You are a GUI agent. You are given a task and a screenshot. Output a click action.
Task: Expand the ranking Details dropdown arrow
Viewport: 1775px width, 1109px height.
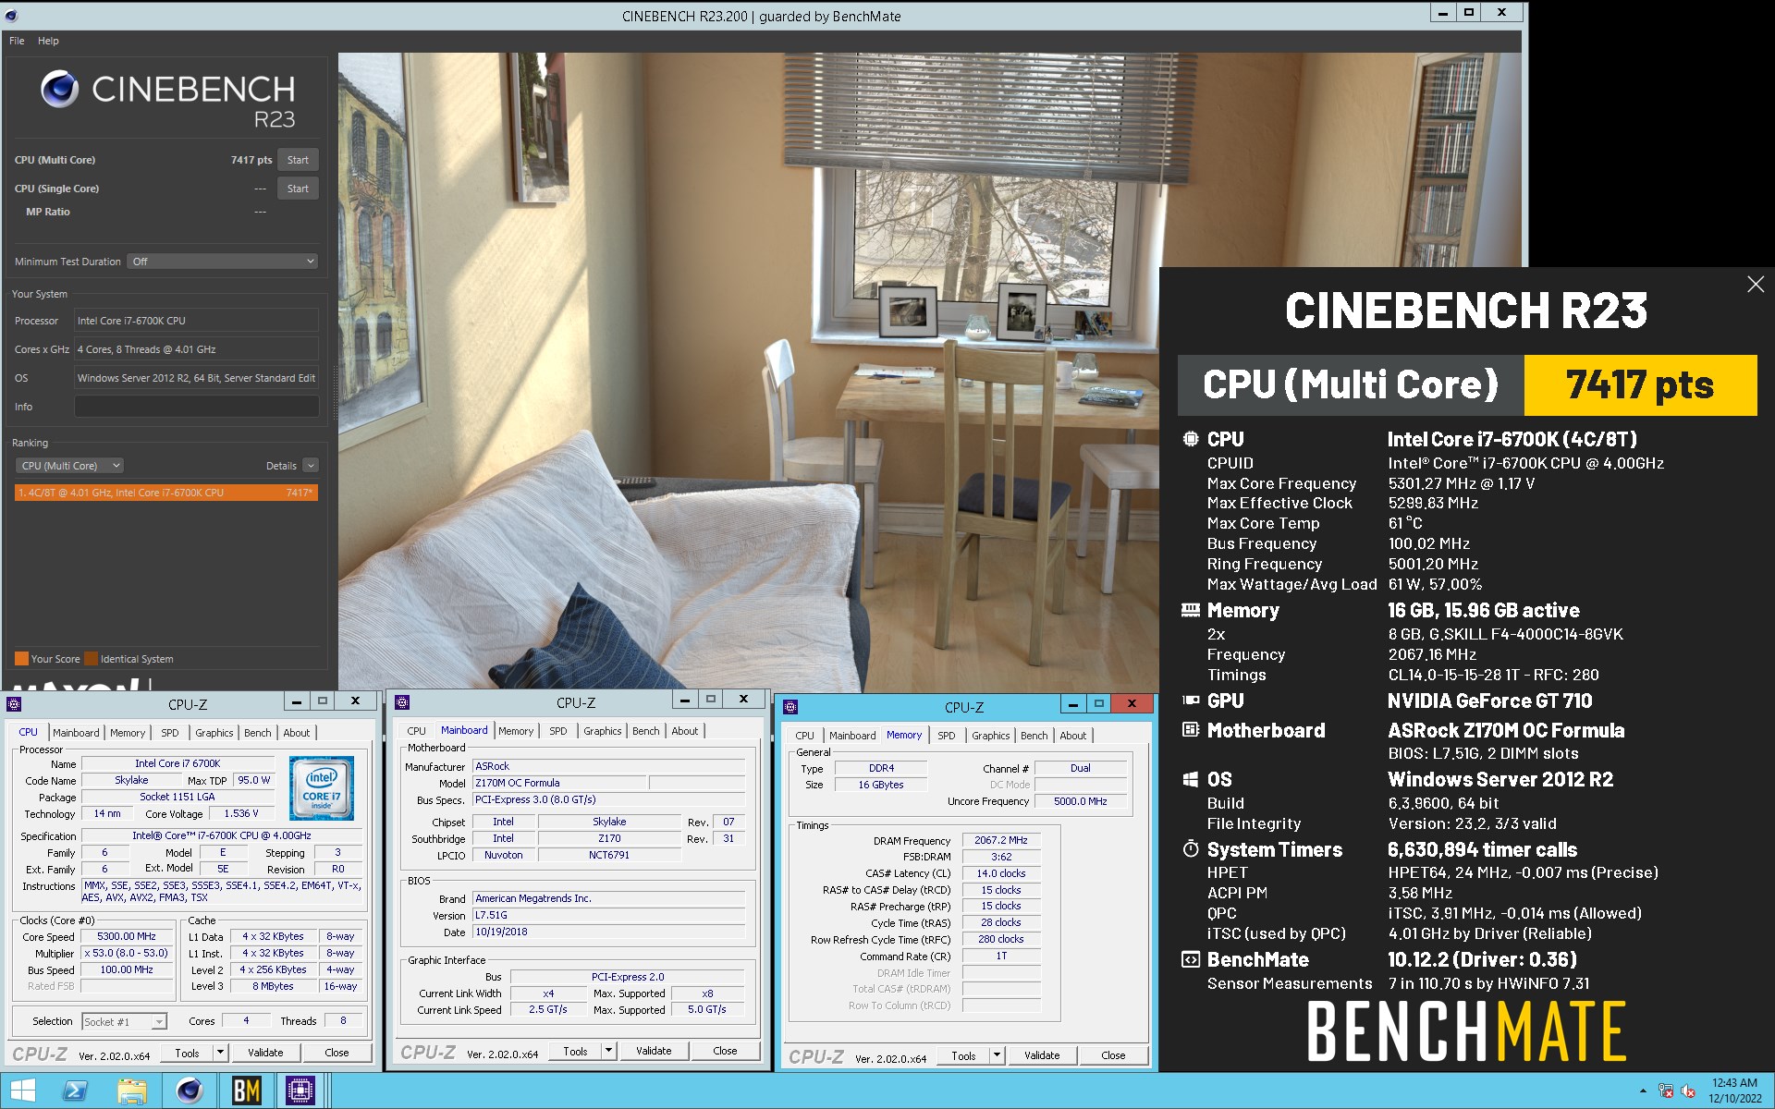tap(311, 466)
